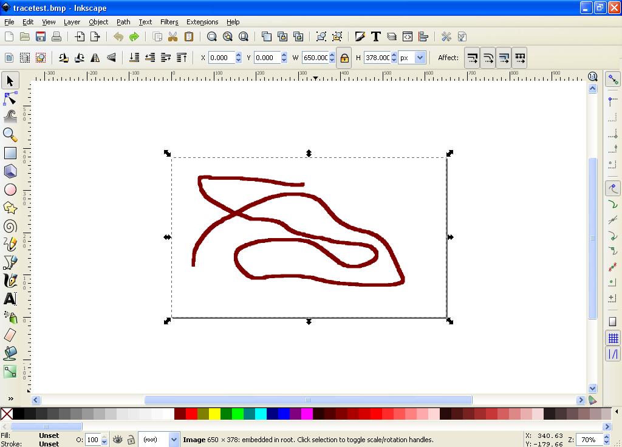Viewport: 622px width, 447px height.
Task: Toggle the width/height lock ratio
Action: [344, 57]
